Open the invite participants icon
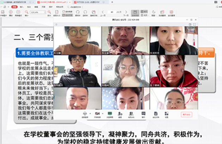 pyautogui.click(x=120, y=113)
